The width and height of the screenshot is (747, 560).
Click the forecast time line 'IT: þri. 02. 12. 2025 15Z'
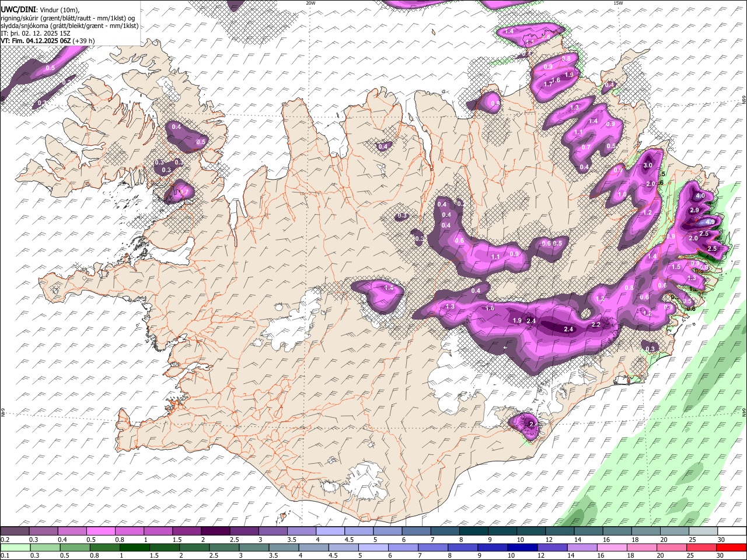34,33
